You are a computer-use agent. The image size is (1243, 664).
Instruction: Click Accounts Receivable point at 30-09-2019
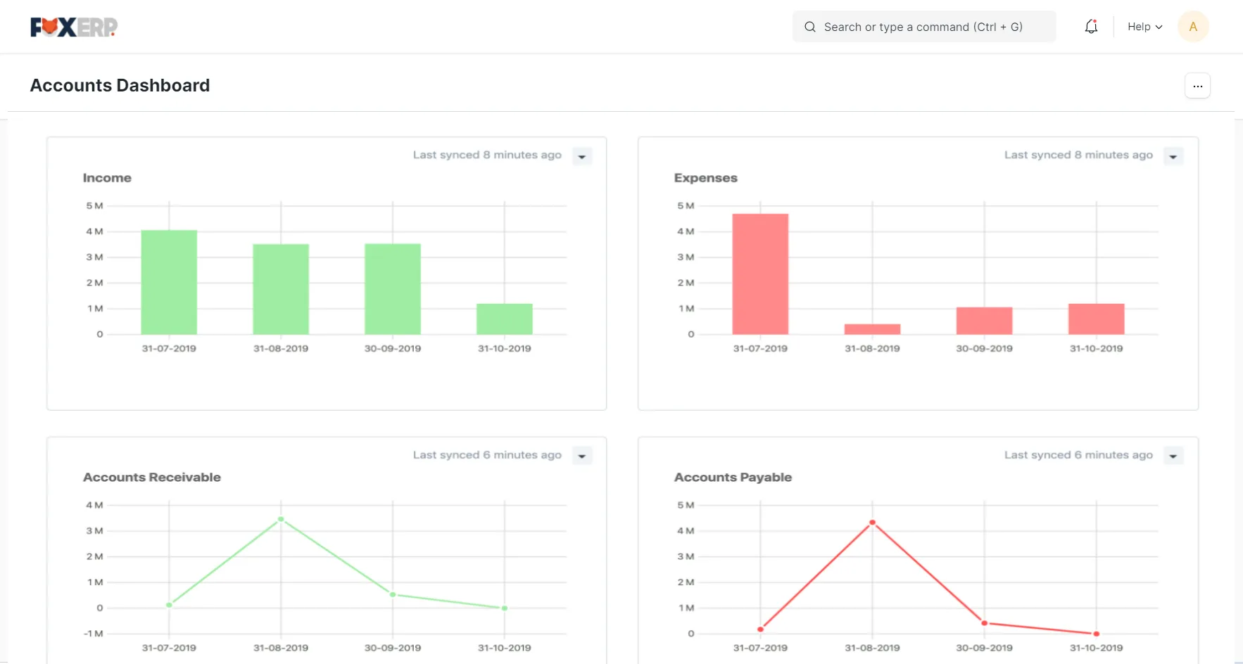(393, 594)
